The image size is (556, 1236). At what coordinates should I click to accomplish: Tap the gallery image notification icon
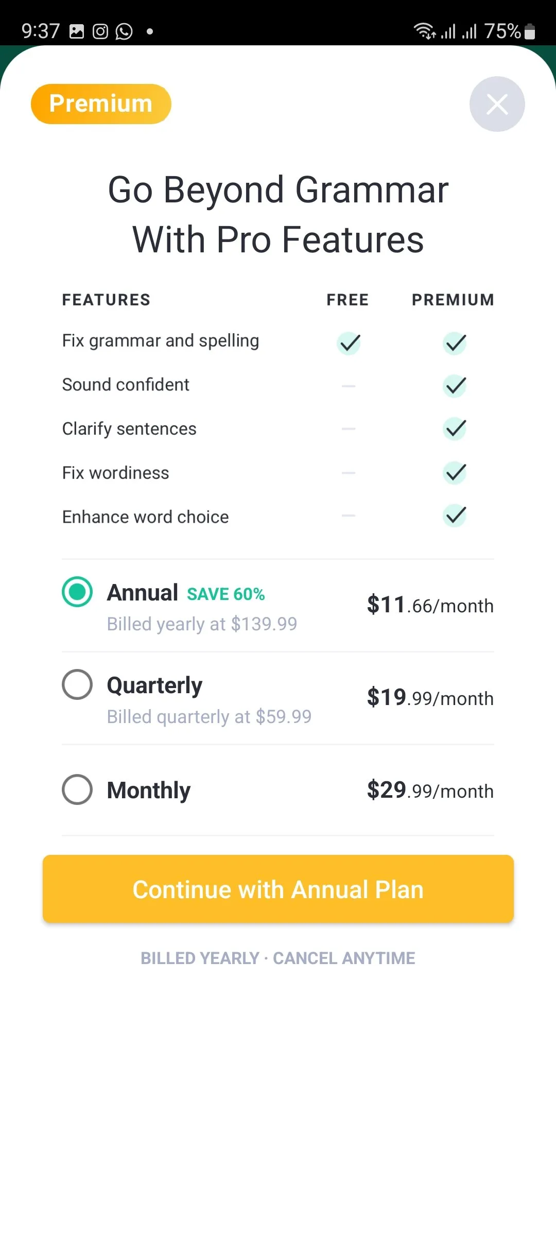77,31
